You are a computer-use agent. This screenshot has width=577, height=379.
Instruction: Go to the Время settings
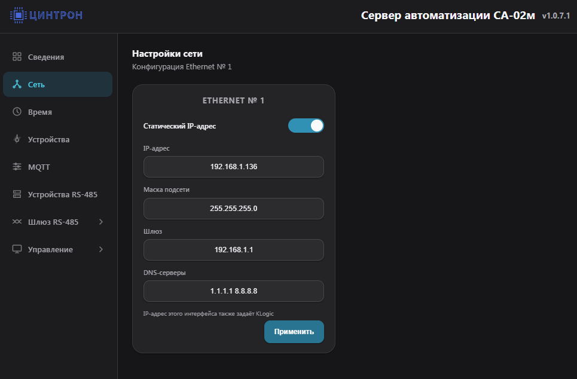coord(58,112)
